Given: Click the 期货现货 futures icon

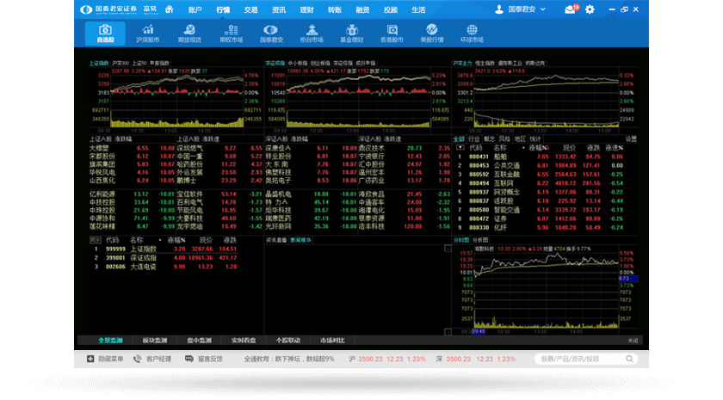Looking at the screenshot, I should click(189, 34).
